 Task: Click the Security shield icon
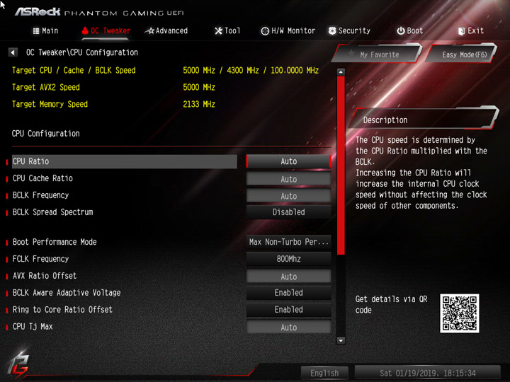point(332,31)
